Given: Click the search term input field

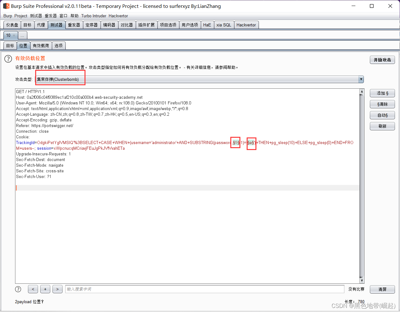Looking at the screenshot, I should (205, 289).
